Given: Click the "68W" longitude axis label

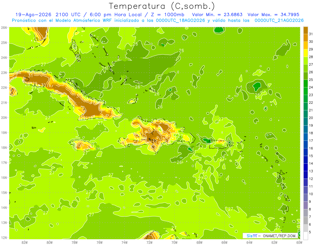Looking at the screenshot, I should (199, 243).
